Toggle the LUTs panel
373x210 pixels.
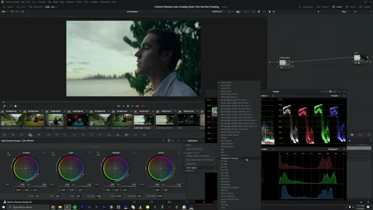coord(22,7)
